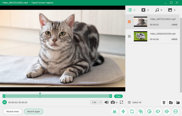Viewport: 182px width, 116px height.
Task: Uncheck Video_260715110021.mp4 checkbox
Action: 129,22
